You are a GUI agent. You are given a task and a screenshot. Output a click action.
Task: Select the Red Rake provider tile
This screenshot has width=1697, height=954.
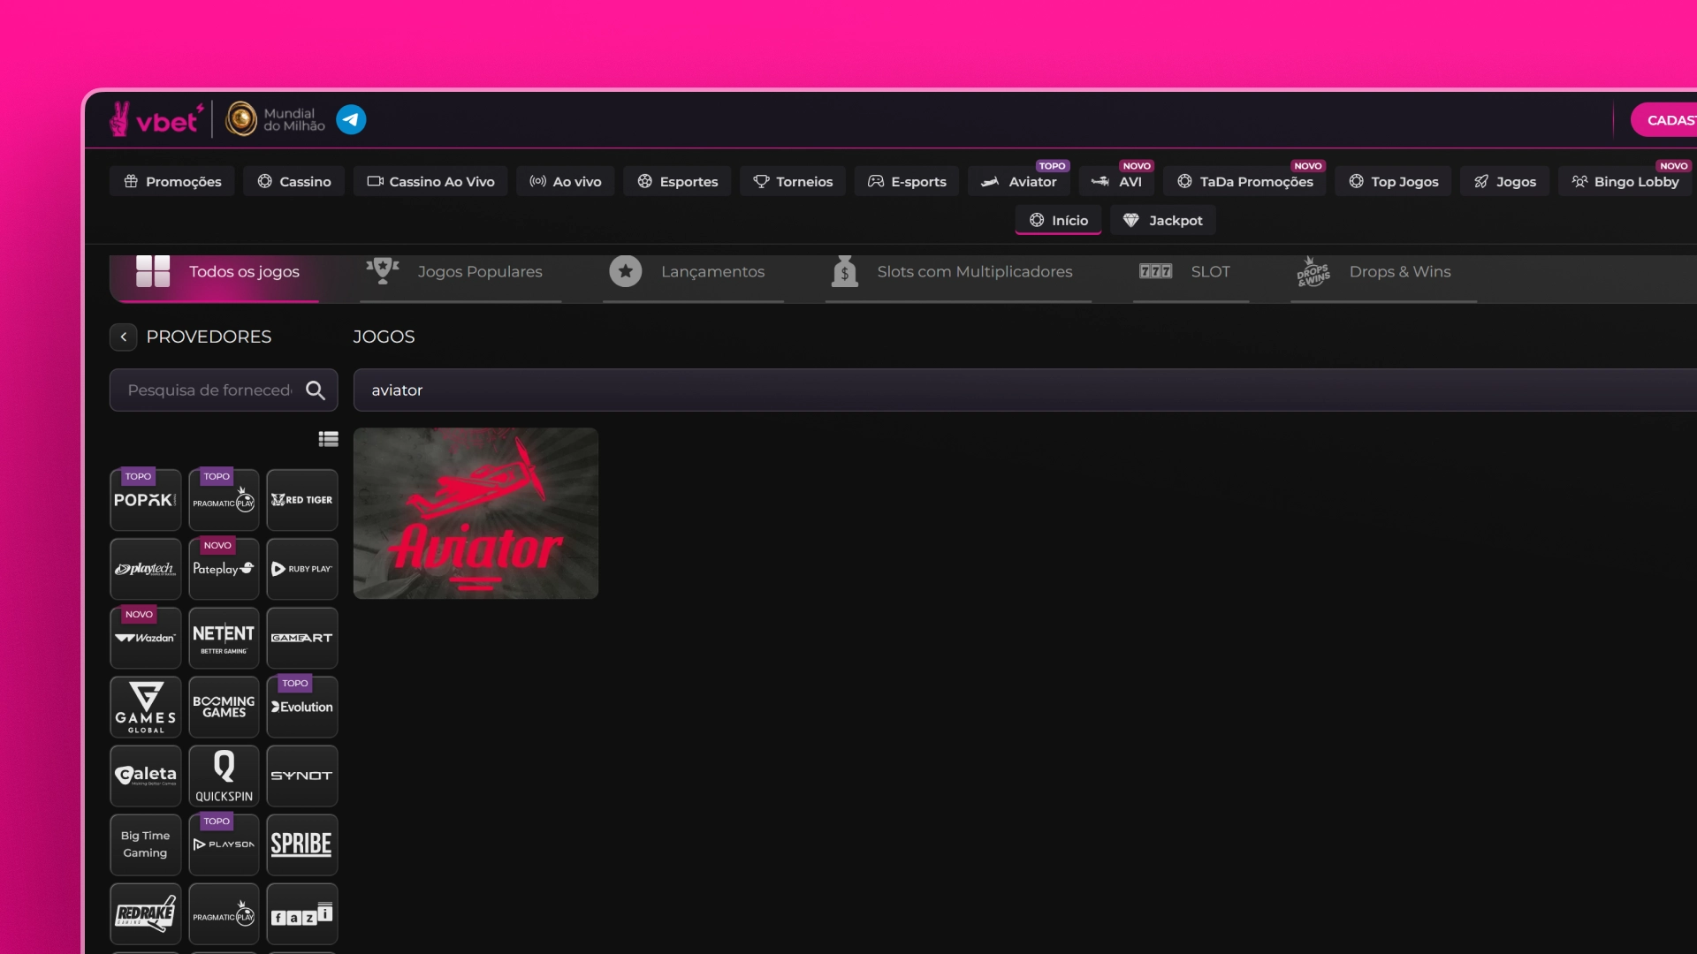coord(146,914)
